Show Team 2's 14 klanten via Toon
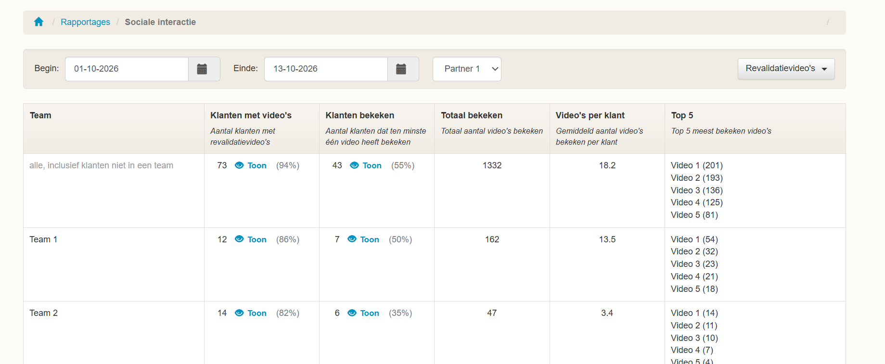This screenshot has height=364, width=885. (257, 313)
